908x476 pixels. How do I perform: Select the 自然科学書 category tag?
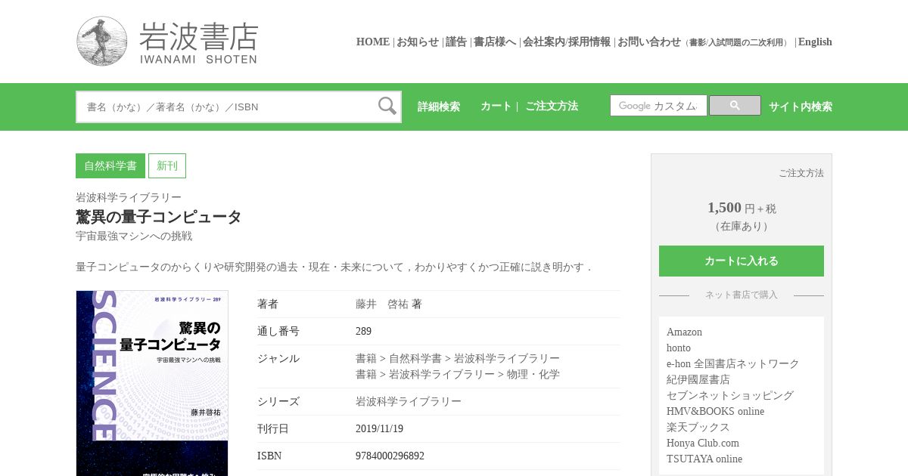tap(110, 165)
